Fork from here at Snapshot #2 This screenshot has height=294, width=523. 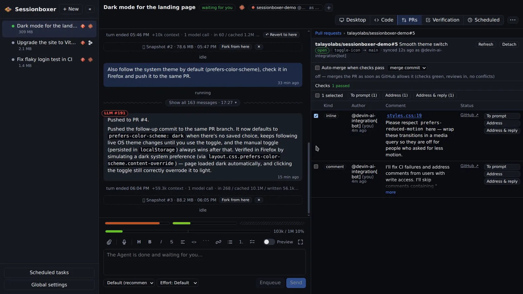[x=235, y=47]
